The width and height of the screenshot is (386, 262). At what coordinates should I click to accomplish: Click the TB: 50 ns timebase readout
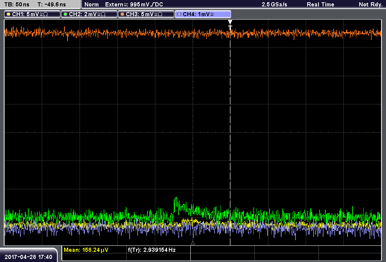point(17,5)
